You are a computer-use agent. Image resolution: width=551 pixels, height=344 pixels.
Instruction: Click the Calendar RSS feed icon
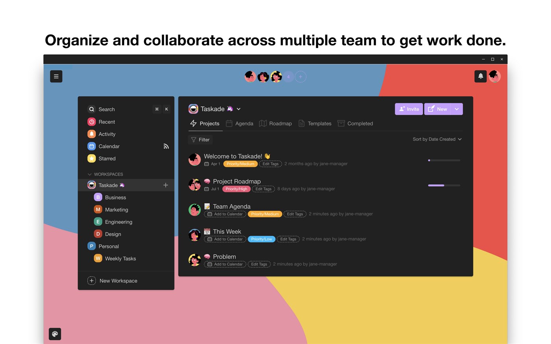[166, 146]
